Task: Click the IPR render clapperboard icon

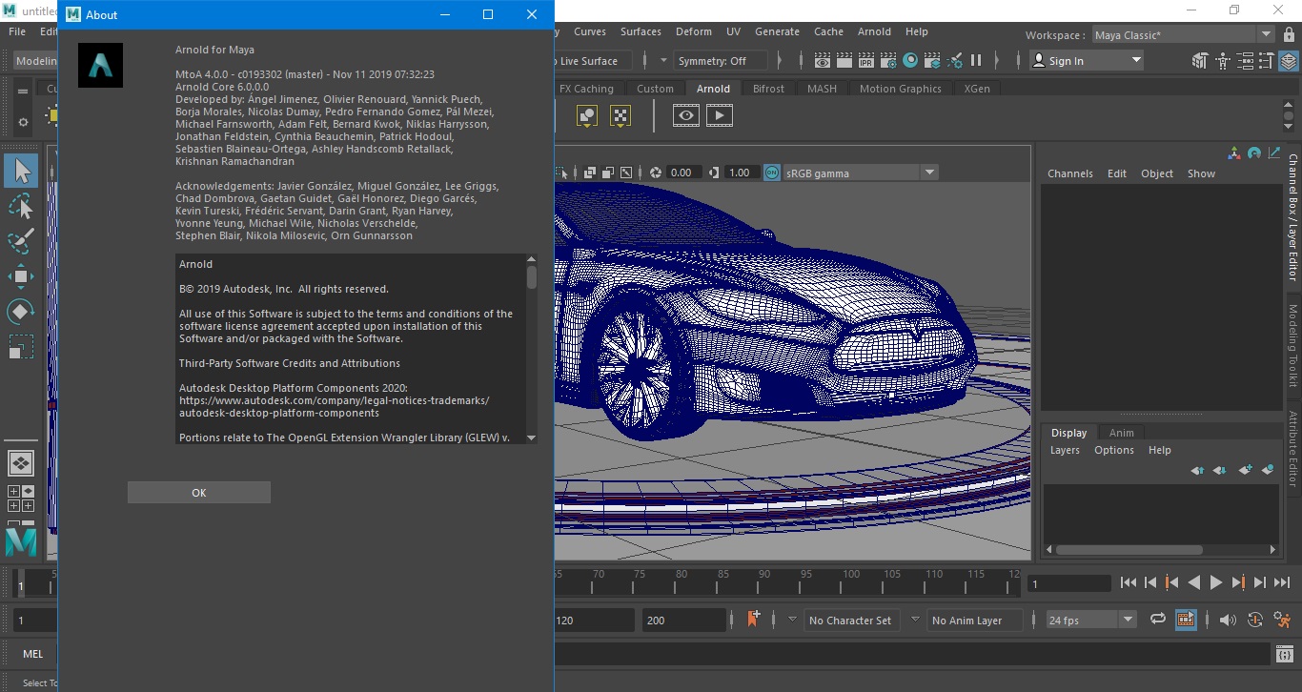Action: 866,61
